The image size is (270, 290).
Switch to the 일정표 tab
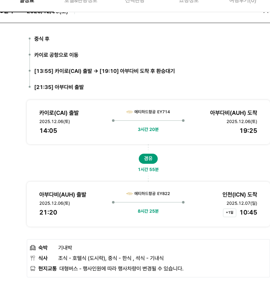pyautogui.click(x=27, y=1)
